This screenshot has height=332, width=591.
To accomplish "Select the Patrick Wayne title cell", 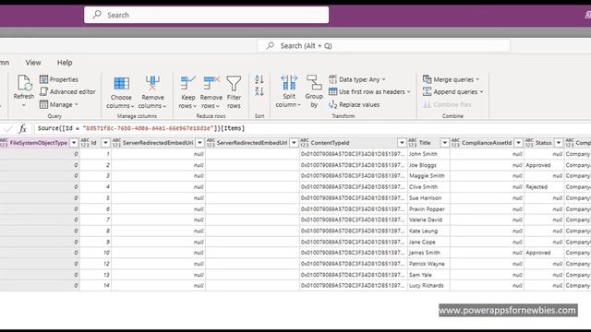I will (x=428, y=264).
